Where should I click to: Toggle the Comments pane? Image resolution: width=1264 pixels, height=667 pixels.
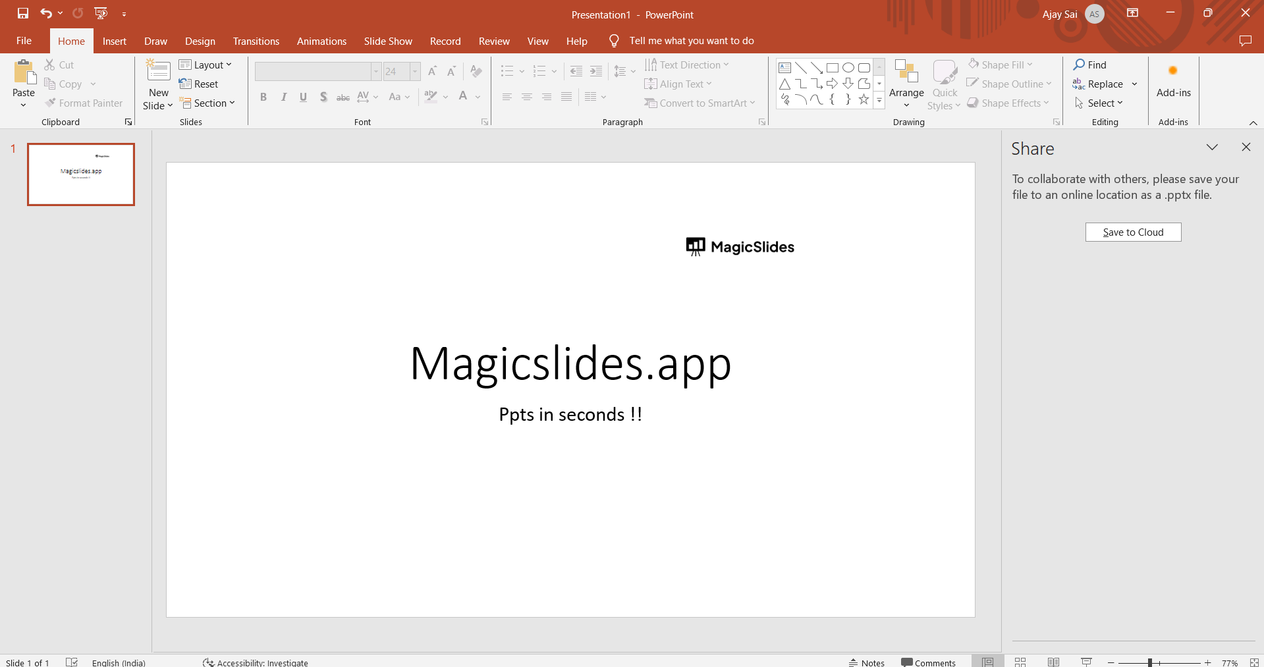coord(928,662)
